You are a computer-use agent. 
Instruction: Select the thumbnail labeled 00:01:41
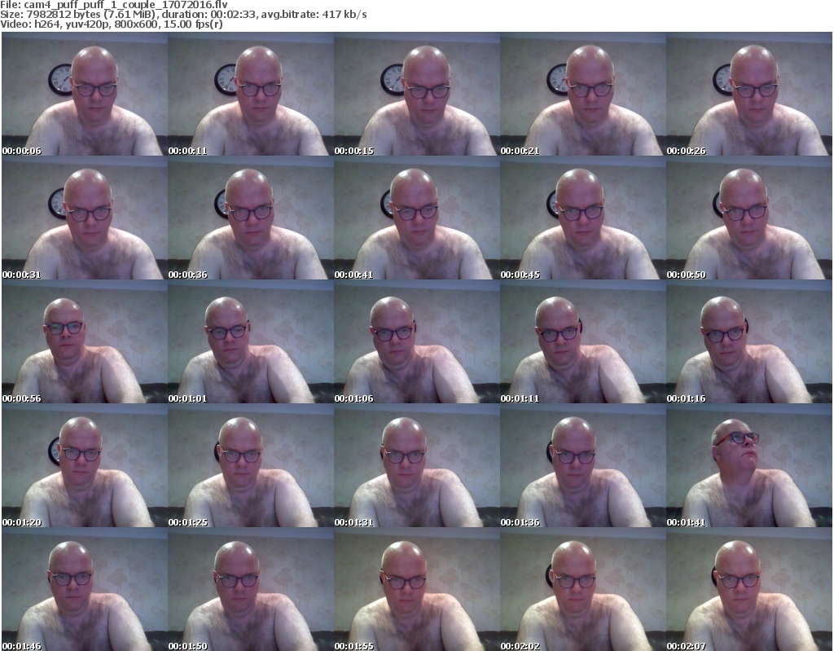pyautogui.click(x=749, y=465)
